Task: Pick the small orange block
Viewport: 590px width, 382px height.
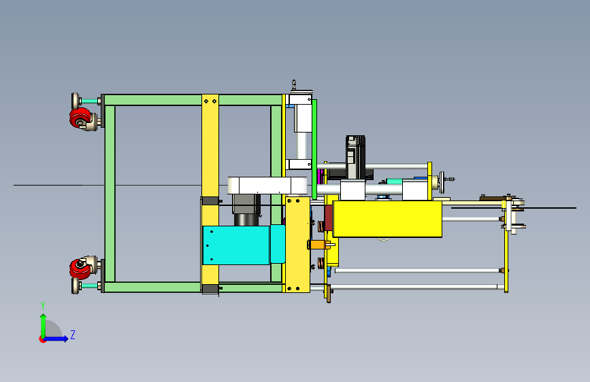Action: pos(318,245)
